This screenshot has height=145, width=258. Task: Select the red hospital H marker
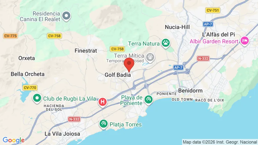[103, 102]
